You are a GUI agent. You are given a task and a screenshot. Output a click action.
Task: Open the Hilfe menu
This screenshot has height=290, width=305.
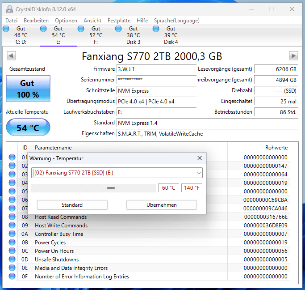point(142,21)
